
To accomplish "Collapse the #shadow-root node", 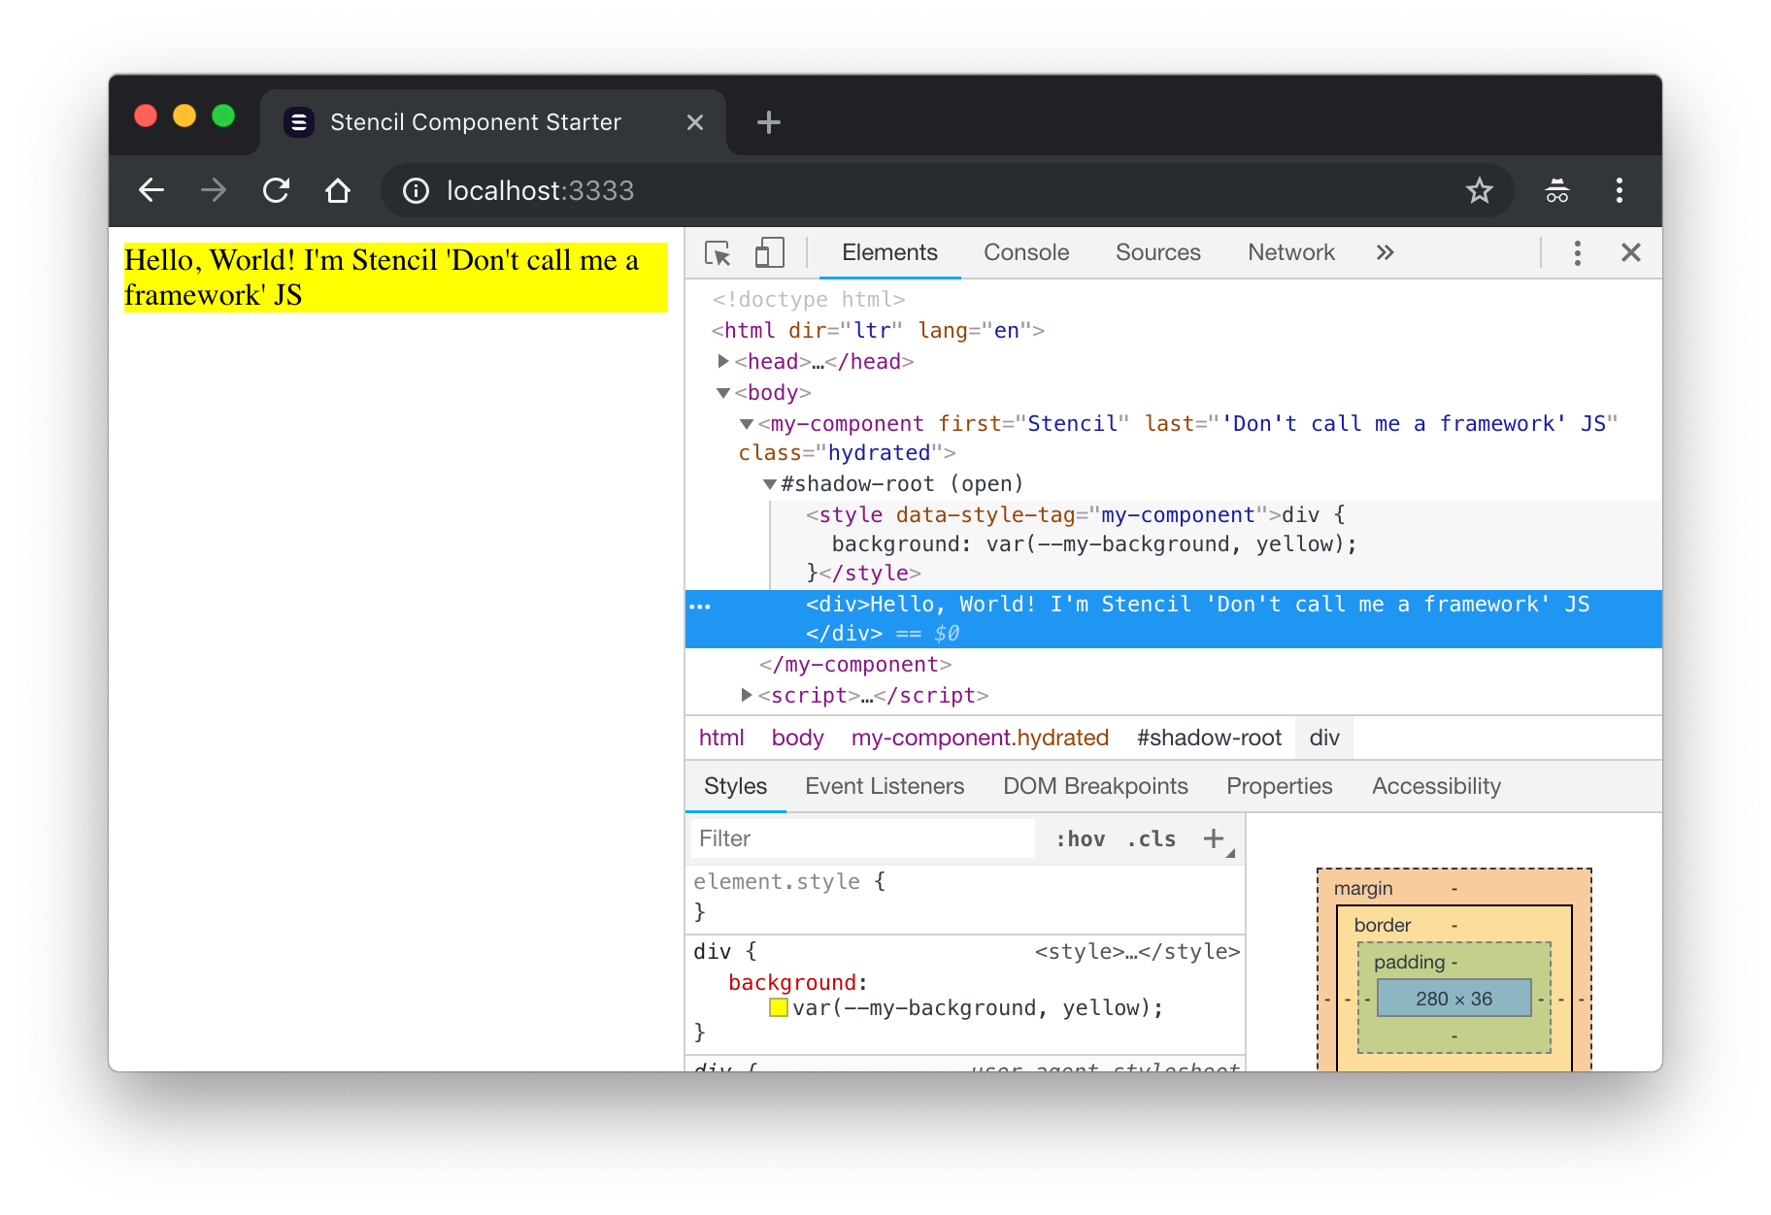I will coord(770,483).
